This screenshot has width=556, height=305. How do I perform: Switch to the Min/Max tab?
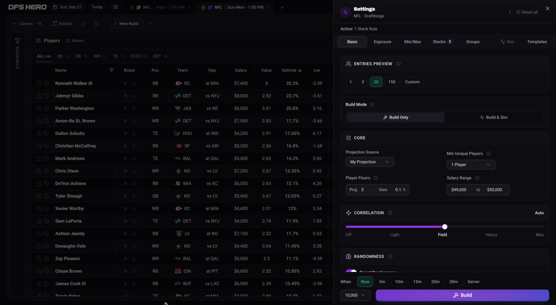coord(412,42)
